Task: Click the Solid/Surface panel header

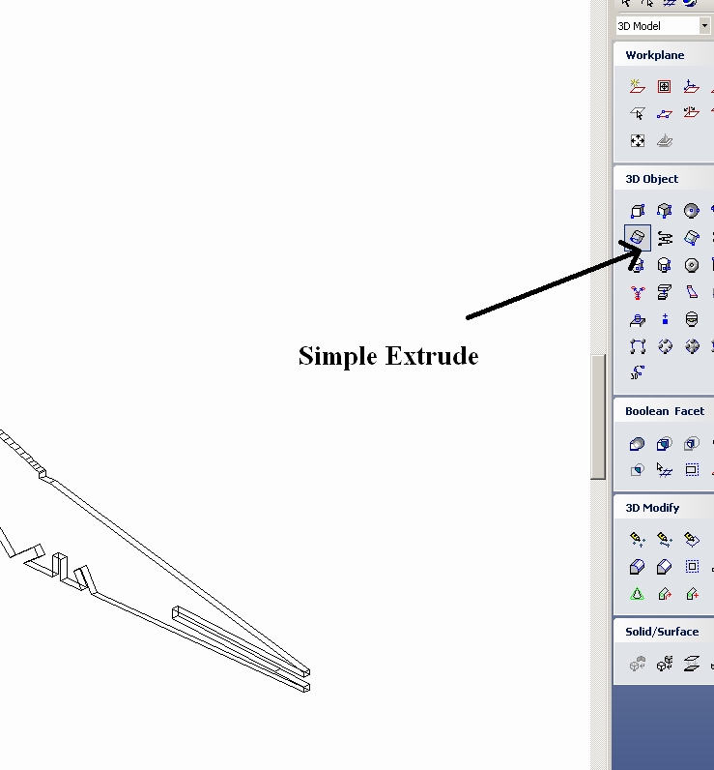Action: [x=662, y=632]
